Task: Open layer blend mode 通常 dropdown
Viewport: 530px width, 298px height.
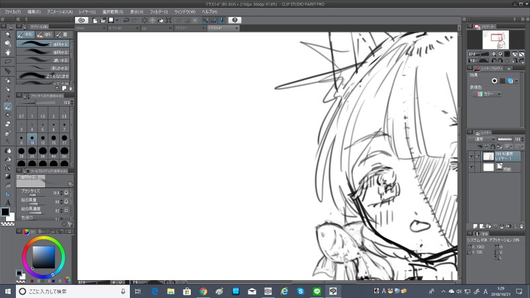Action: pos(482,139)
